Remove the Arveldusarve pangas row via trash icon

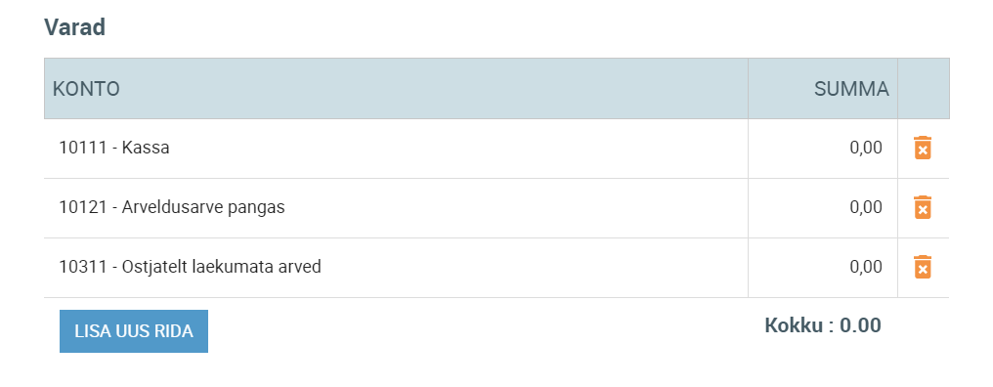tap(923, 207)
